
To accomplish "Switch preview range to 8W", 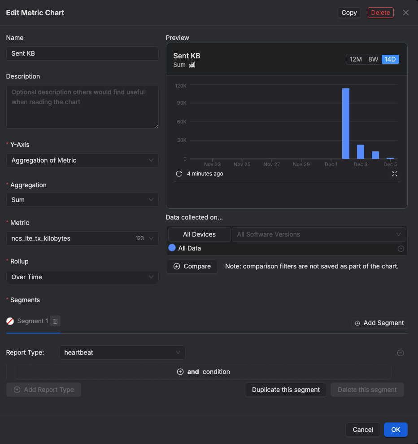I will coord(373,59).
